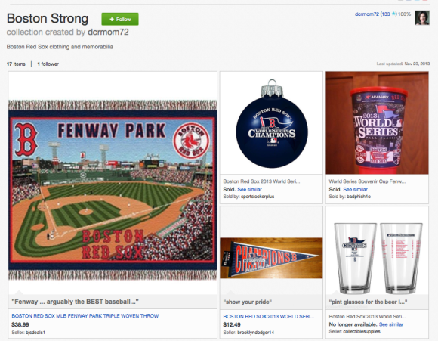Open seller brooklyndodger14 profile
Viewport: 438px width, 341px height.
pyautogui.click(x=255, y=333)
